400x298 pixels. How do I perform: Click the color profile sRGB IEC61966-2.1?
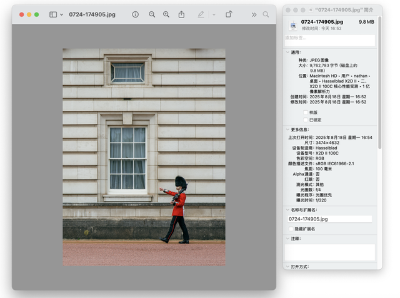[335, 163]
